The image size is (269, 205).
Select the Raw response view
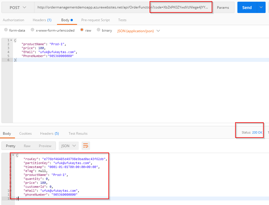point(27,146)
